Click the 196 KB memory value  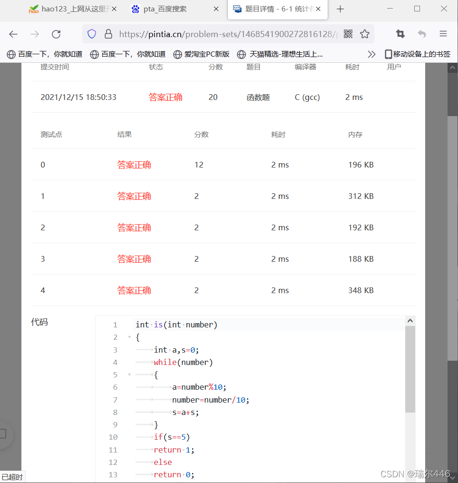coord(361,165)
